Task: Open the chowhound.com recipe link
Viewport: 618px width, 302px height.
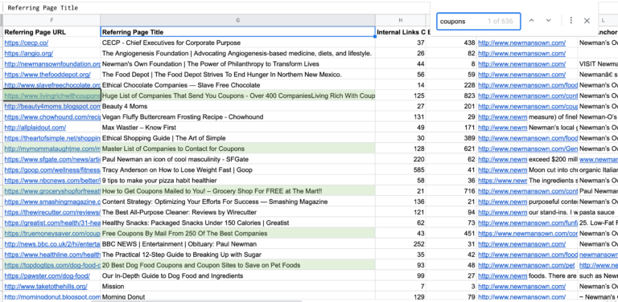Action: tap(52, 116)
